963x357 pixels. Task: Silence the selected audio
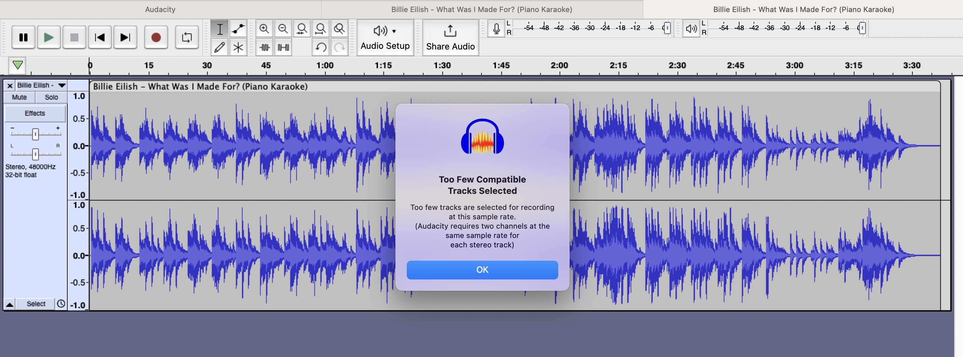pos(283,47)
